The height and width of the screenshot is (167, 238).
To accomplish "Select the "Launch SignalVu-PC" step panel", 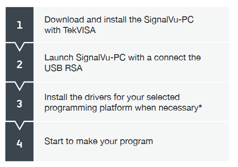I will [x=132, y=62].
